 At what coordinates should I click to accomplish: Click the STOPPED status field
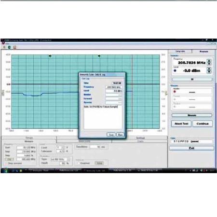coord(192,141)
